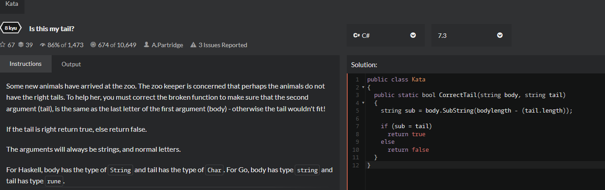Click line number 5 in editor gutter

point(357,111)
